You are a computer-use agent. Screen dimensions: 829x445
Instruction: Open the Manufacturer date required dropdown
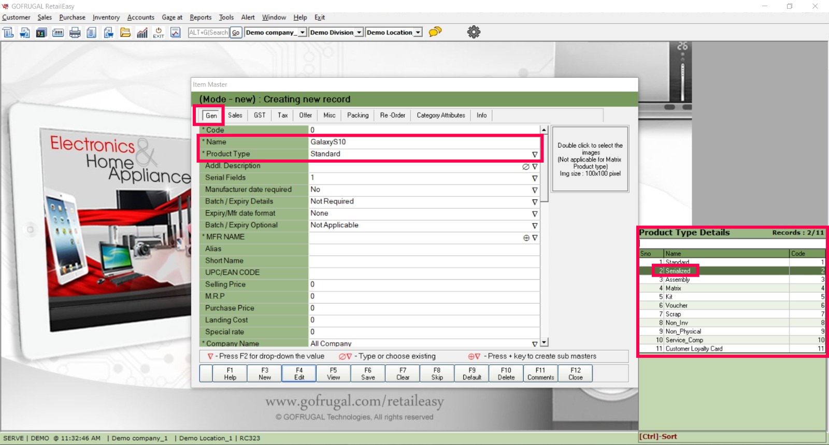coord(535,190)
